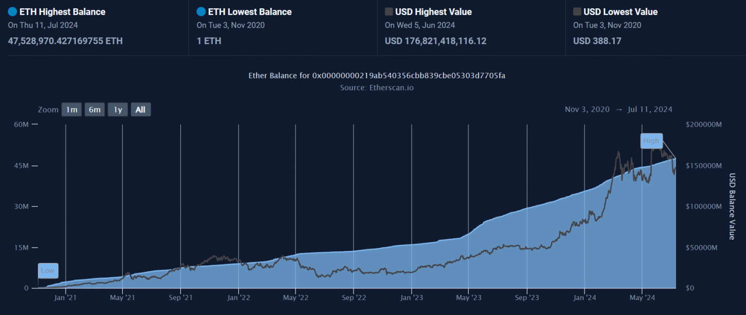Image resolution: width=746 pixels, height=315 pixels.
Task: Click the May '23 x-axis label
Action: click(x=469, y=298)
